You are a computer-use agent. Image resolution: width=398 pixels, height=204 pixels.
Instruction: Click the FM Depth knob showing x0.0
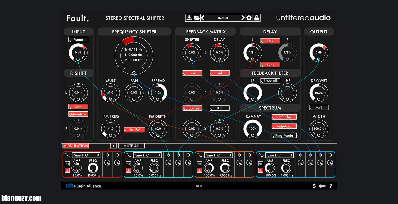pos(158,129)
